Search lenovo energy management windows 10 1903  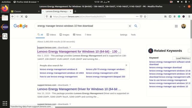(62, 73)
